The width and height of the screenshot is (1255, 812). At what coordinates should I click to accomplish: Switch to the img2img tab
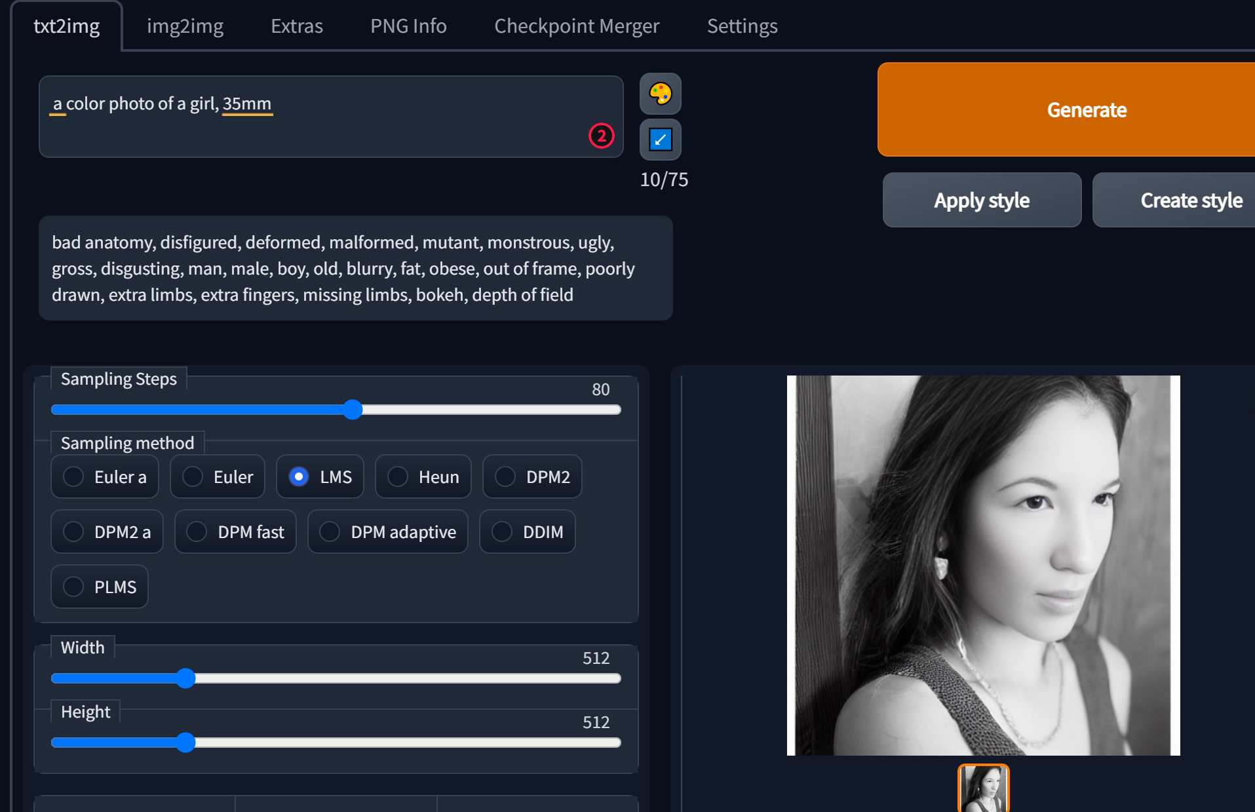coord(185,26)
